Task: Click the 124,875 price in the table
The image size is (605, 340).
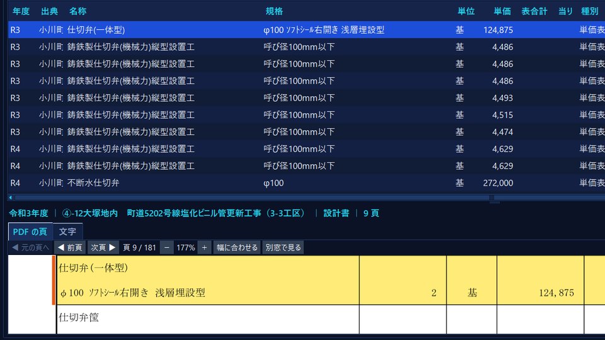Action: 498,30
